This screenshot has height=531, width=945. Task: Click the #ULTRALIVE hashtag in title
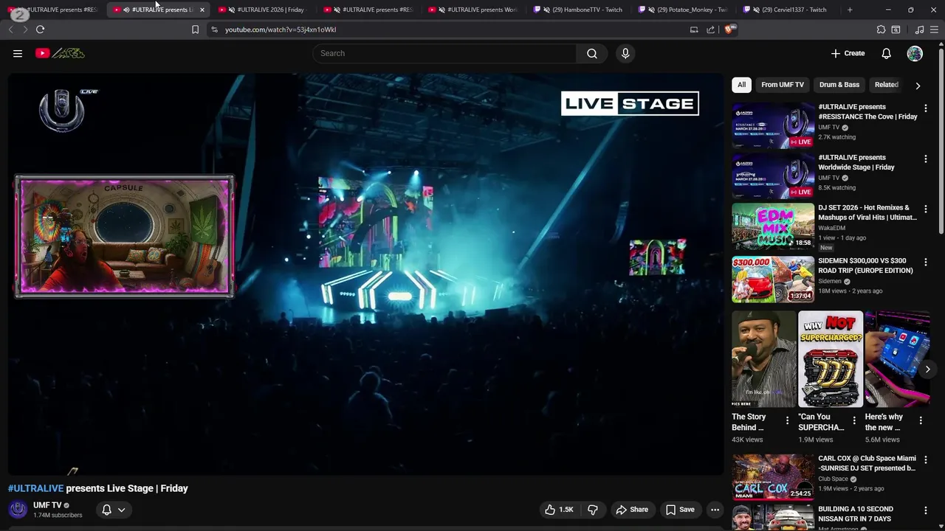tap(35, 488)
